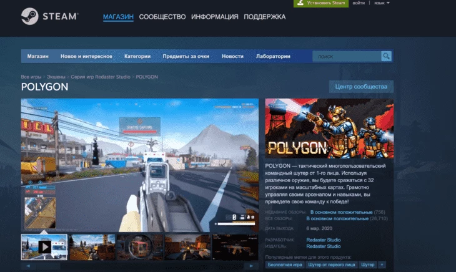Click the Экшены breadcrumb
Viewport: 456px width, 272px height.
[x=56, y=77]
